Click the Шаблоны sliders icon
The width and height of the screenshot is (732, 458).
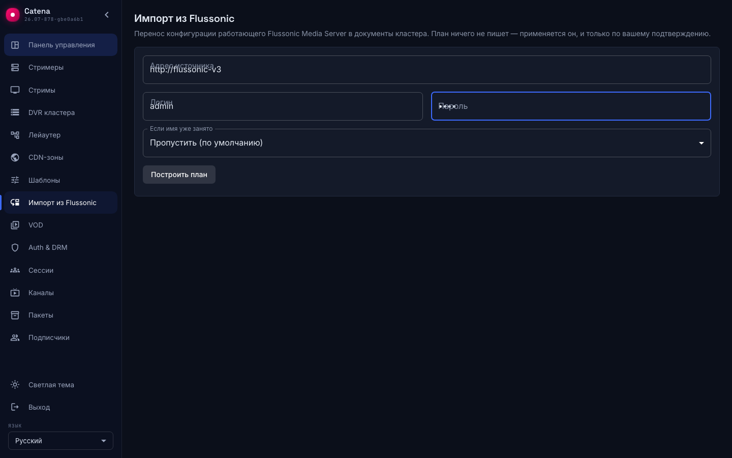coord(15,180)
